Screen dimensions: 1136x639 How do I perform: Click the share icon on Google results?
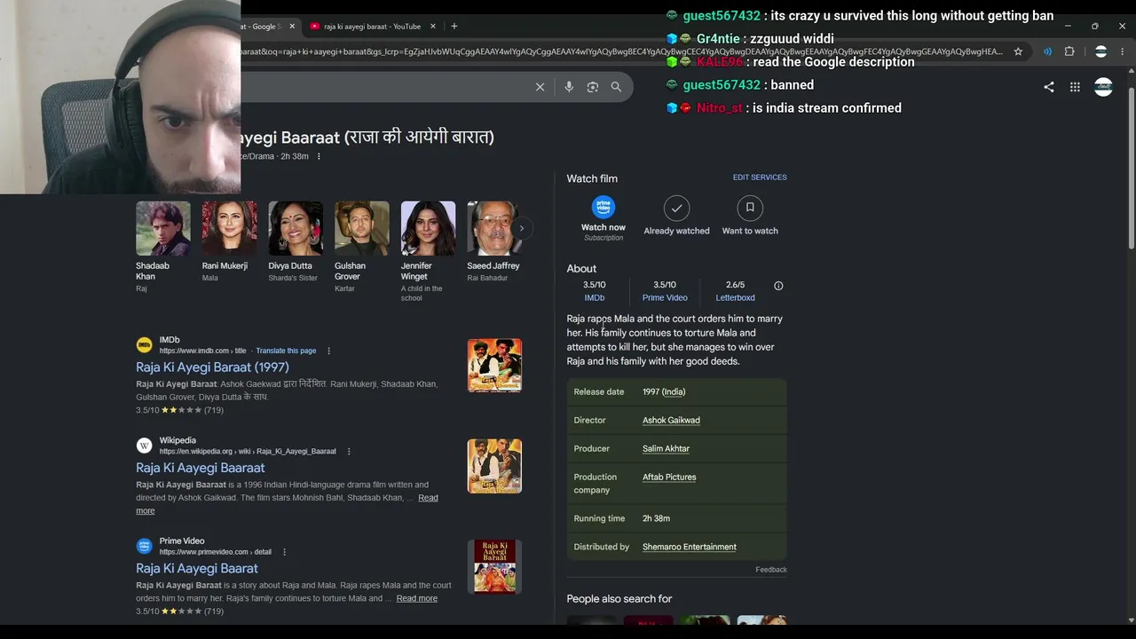tap(1049, 87)
